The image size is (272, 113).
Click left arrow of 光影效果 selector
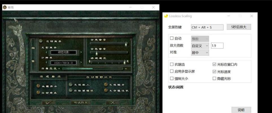47,52
